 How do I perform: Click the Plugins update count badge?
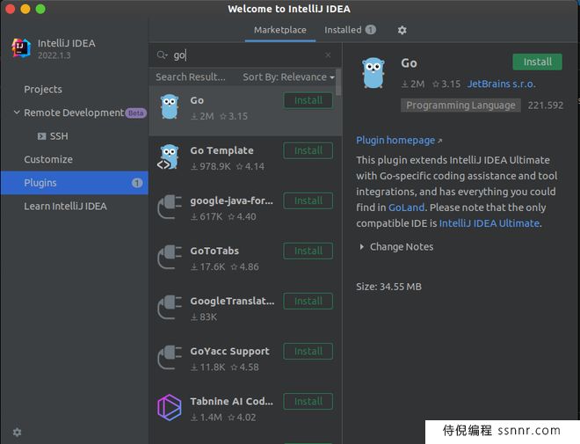[137, 183]
